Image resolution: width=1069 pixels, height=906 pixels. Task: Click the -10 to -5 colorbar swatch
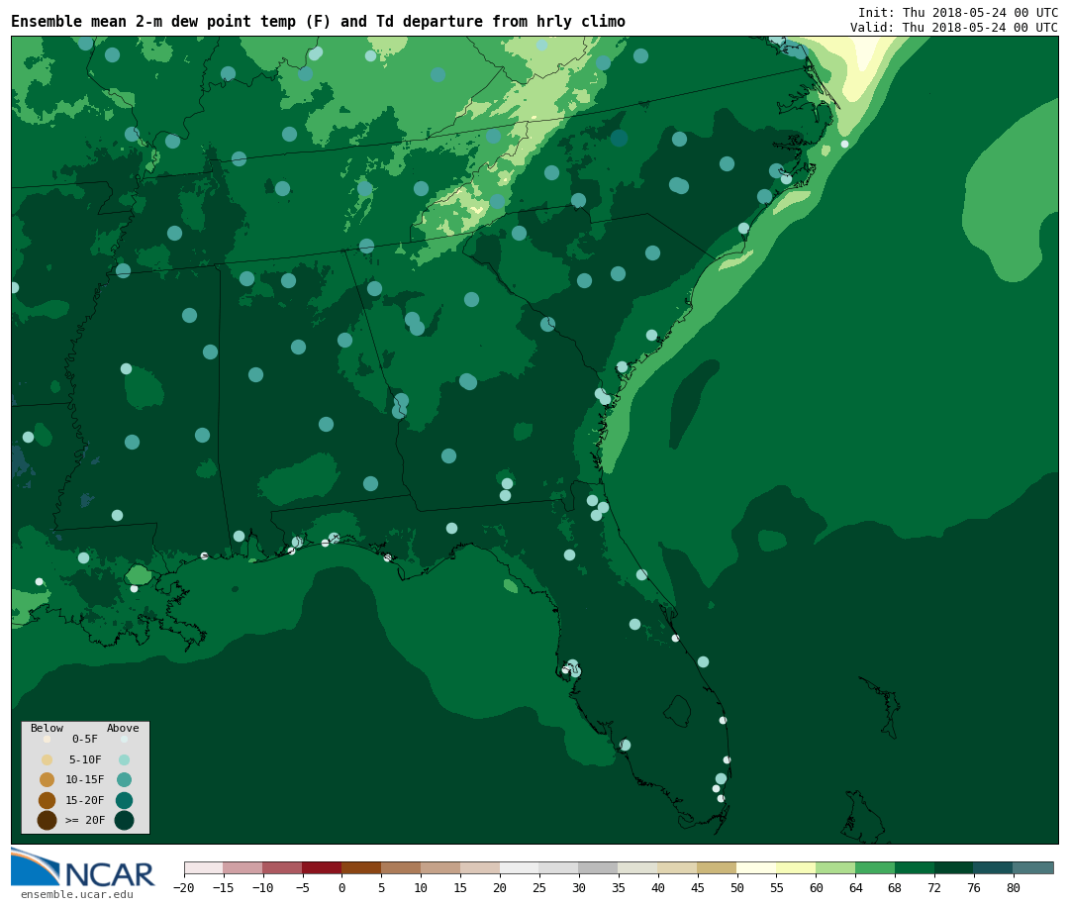click(x=283, y=867)
